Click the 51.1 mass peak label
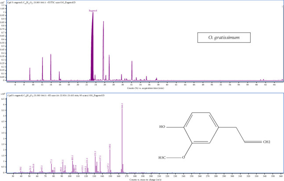Image resolution: width=284 pixels, height=181 pixels. (x=30, y=168)
